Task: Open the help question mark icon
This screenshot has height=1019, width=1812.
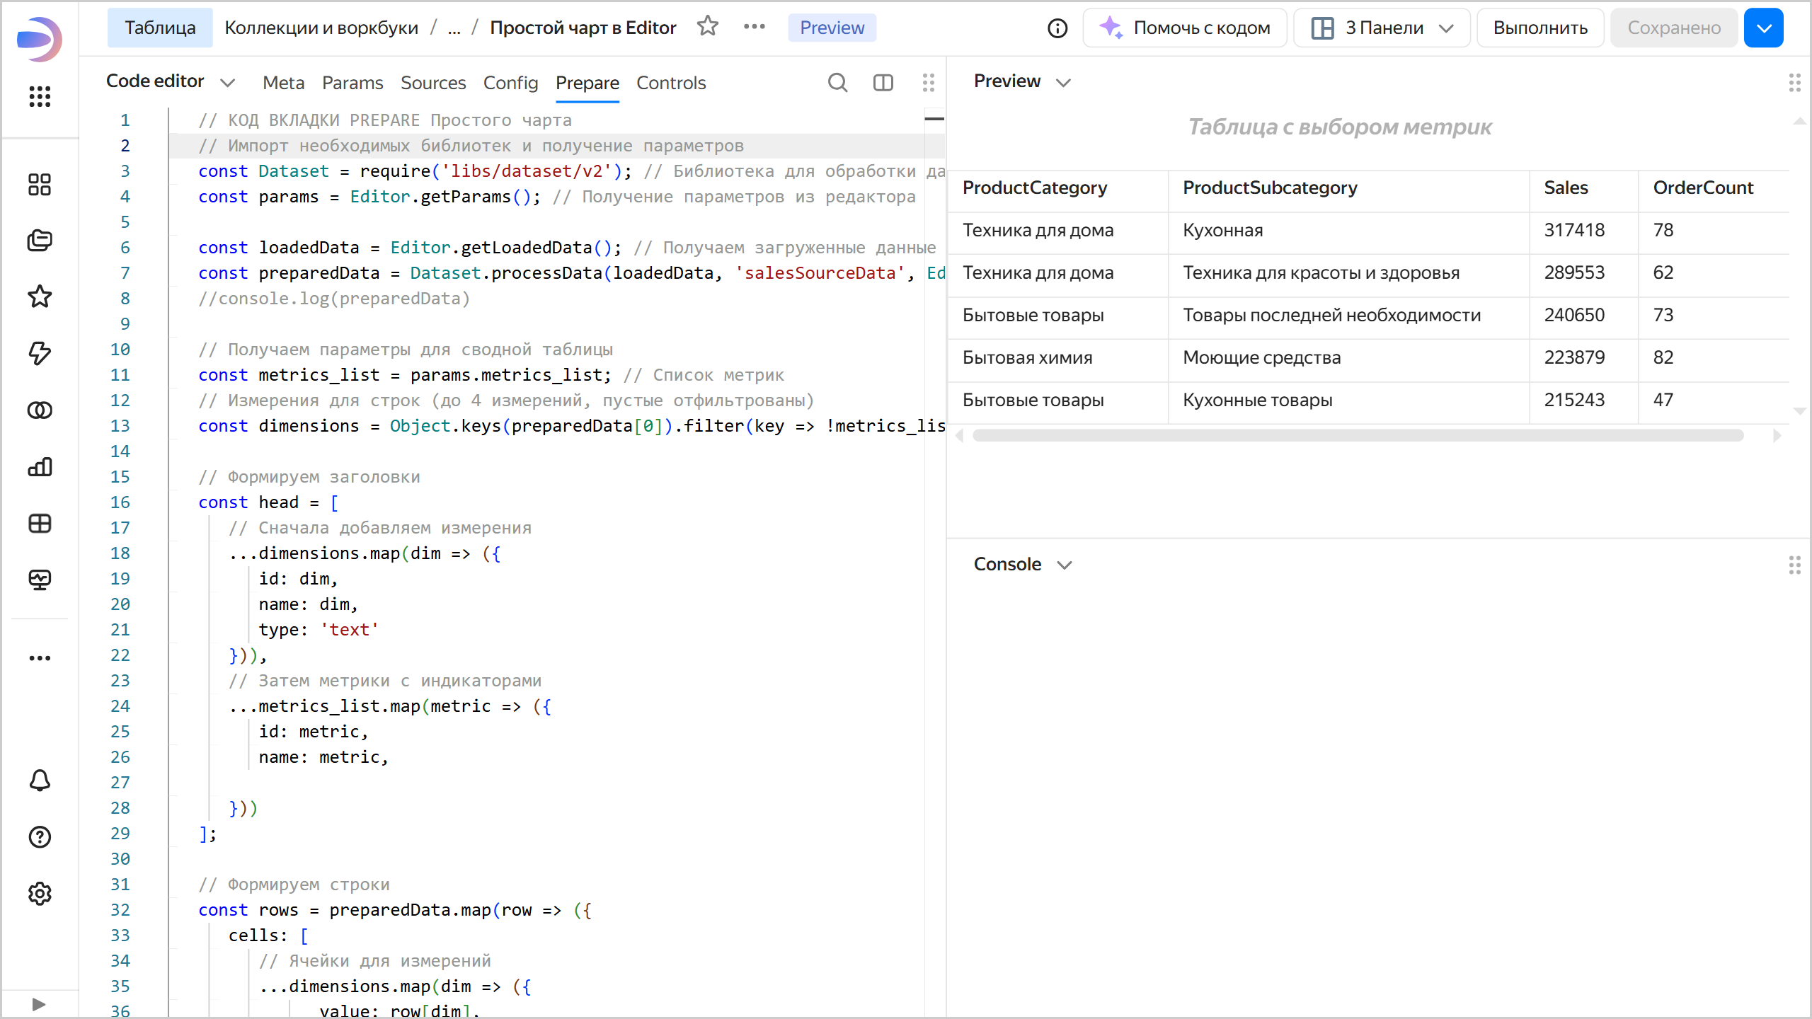Action: pyautogui.click(x=40, y=837)
